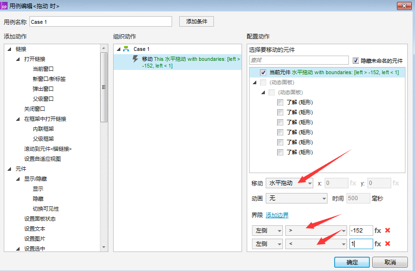This screenshot has height=271, width=415.
Task: Collapse the 在框架中打开链接 group
Action: (x=18, y=119)
